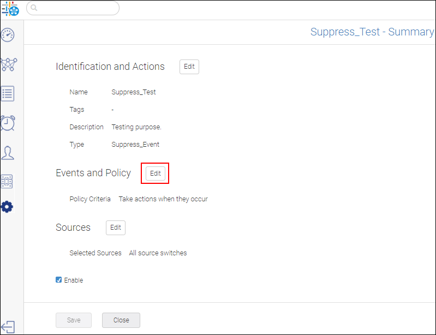Click the Suppress_Event type value
This screenshot has width=436, height=335.
tap(135, 145)
